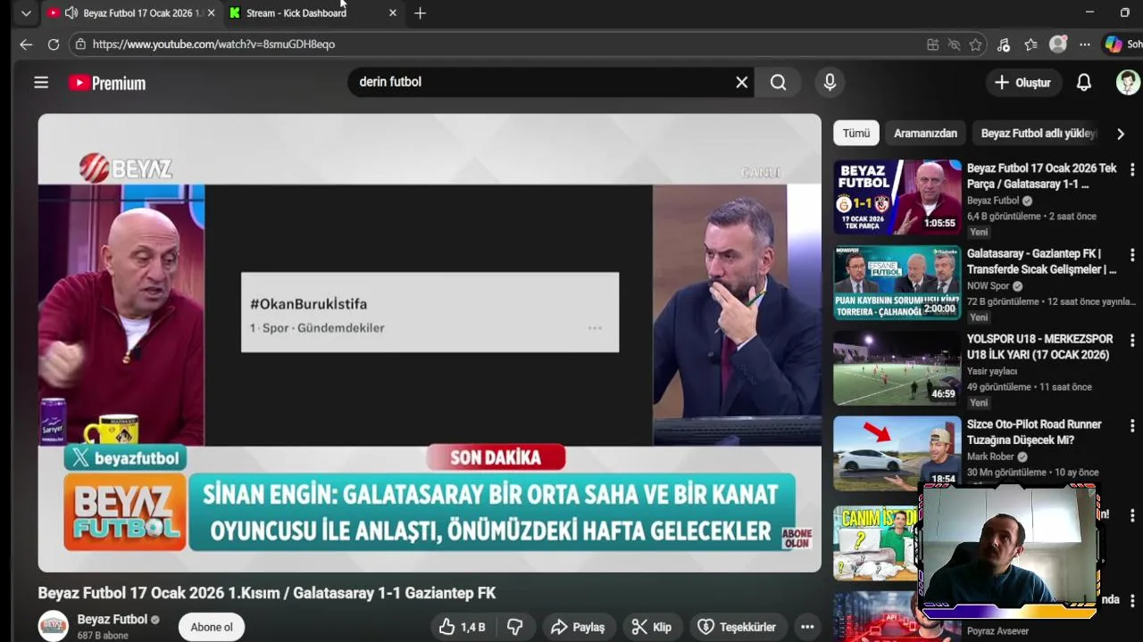Click the tracking prevention eye icon

pyautogui.click(x=954, y=45)
